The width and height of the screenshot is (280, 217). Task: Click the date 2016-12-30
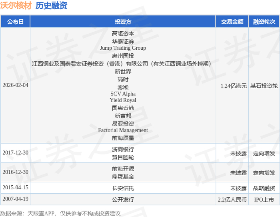tap(15, 172)
